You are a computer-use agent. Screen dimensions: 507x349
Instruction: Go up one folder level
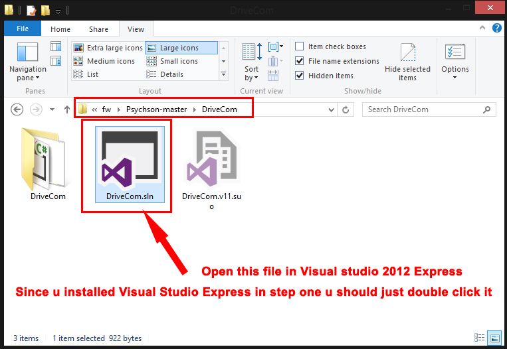tap(67, 109)
